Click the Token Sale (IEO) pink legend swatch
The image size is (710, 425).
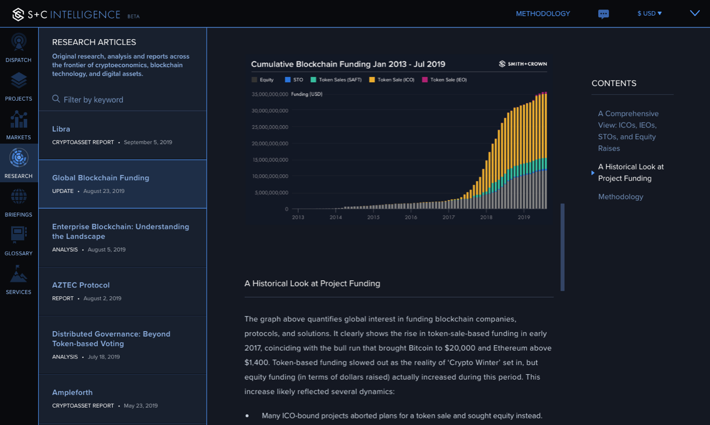[425, 79]
